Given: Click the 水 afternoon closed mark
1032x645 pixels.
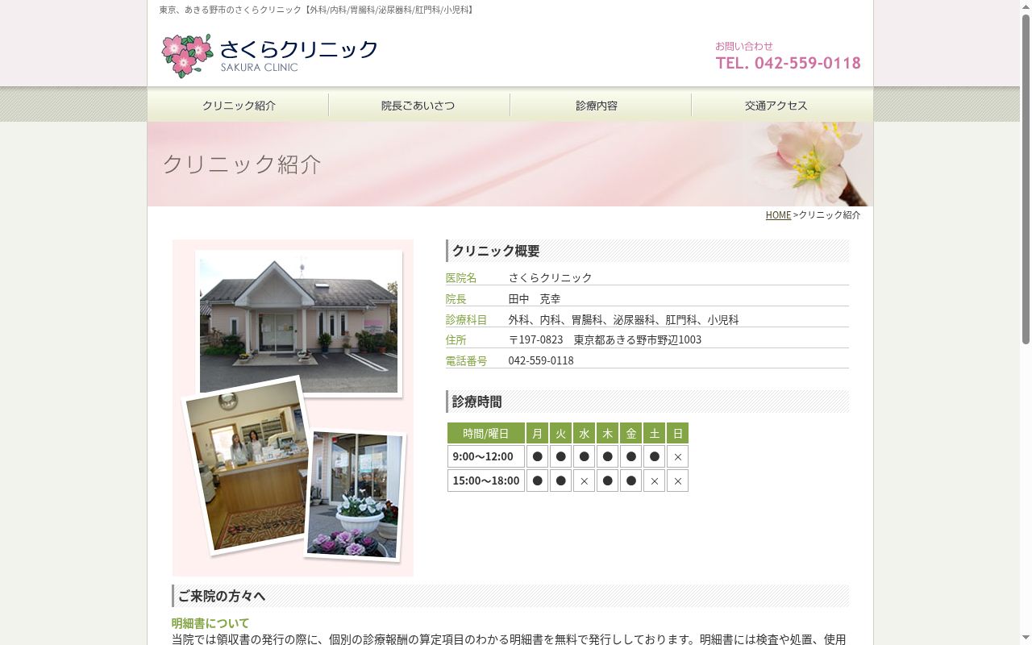Looking at the screenshot, I should click(585, 481).
